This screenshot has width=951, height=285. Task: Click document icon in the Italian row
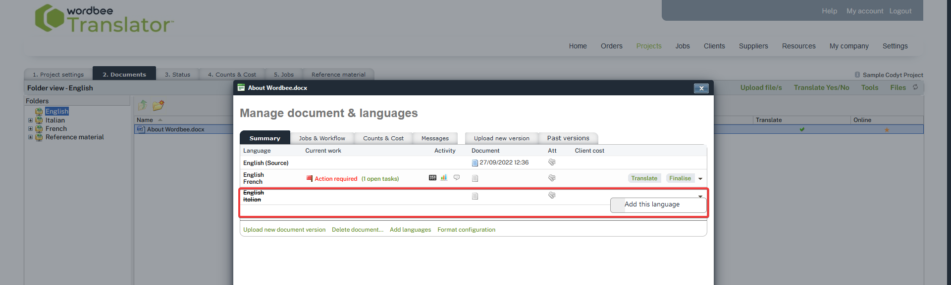pyautogui.click(x=475, y=197)
